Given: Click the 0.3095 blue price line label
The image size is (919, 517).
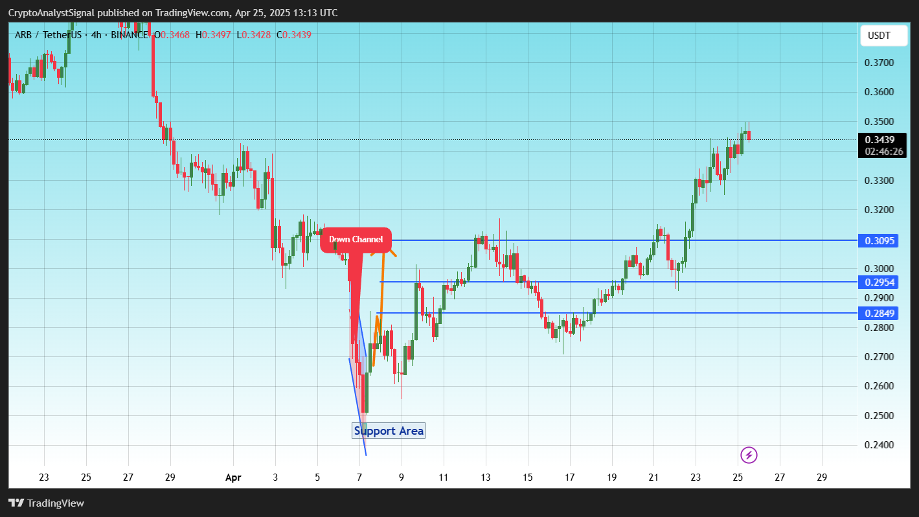Looking at the screenshot, I should pos(878,241).
